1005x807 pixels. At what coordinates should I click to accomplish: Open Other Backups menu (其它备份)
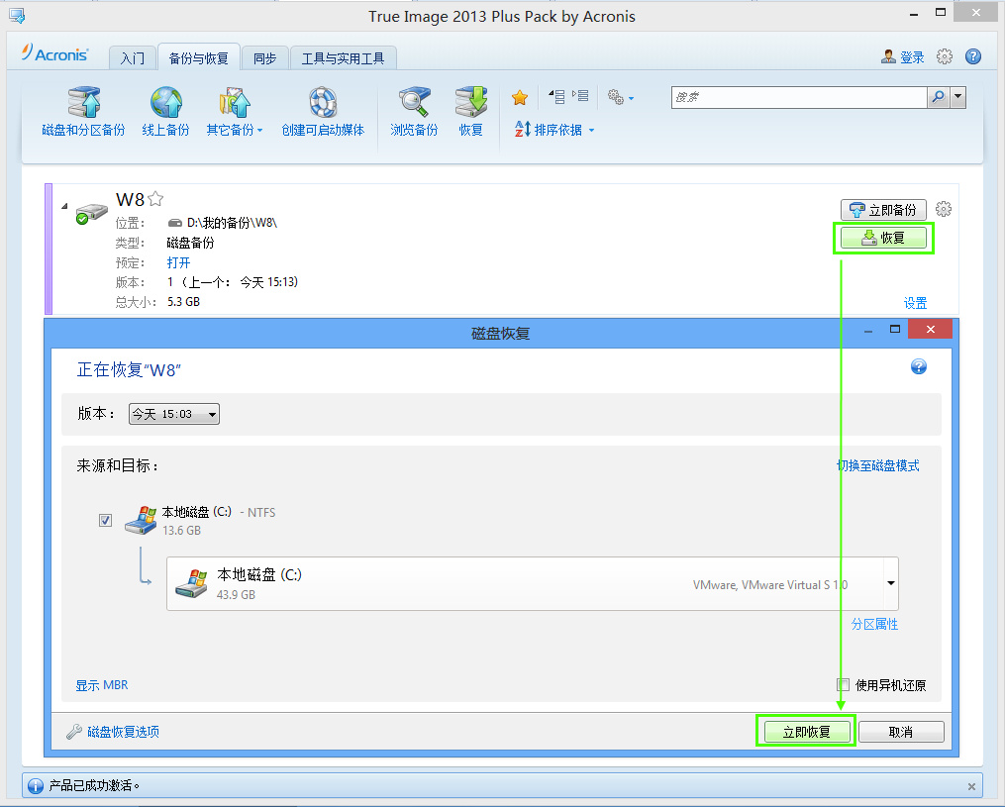[235, 112]
